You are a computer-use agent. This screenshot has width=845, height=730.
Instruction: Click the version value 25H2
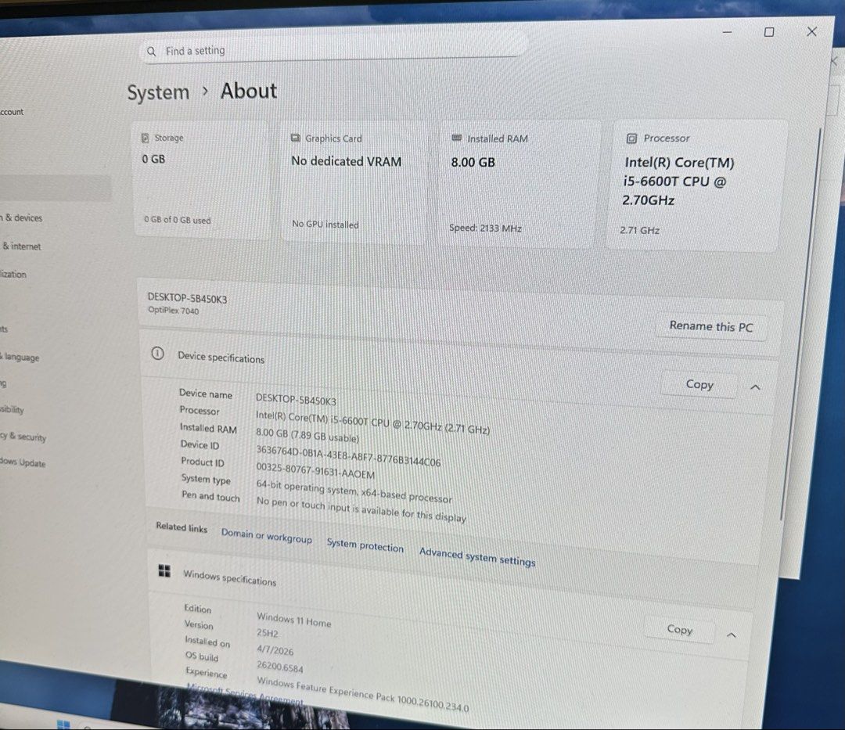click(268, 632)
